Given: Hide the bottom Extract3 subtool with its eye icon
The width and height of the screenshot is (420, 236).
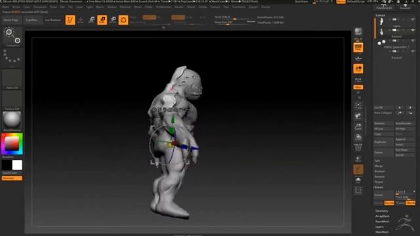Looking at the screenshot, I should [x=413, y=51].
